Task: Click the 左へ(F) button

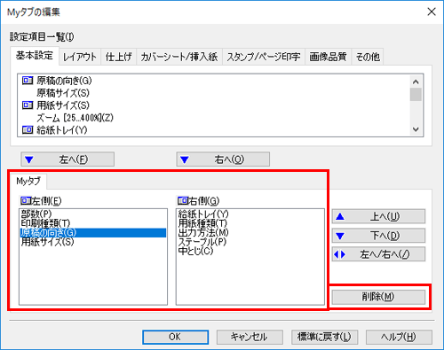Action: pyautogui.click(x=67, y=159)
